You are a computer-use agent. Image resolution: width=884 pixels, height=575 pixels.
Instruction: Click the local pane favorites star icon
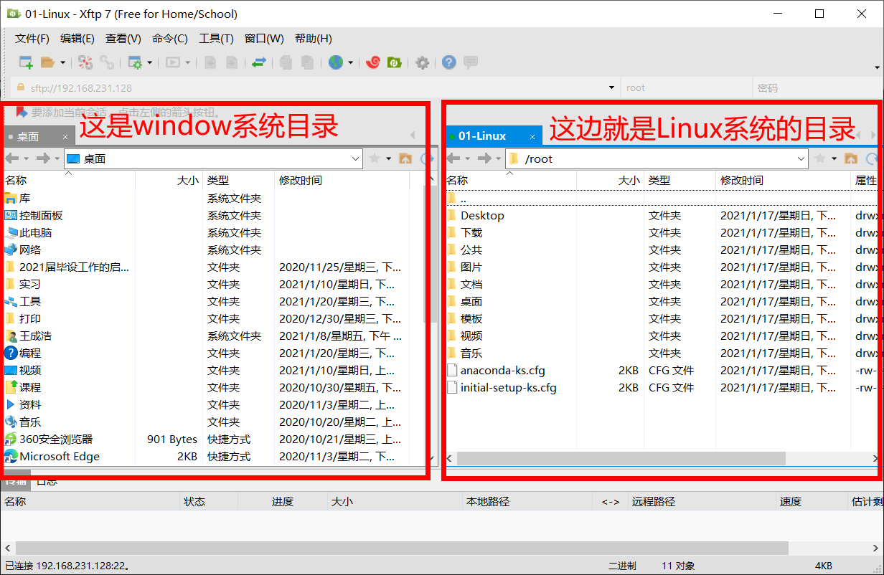click(374, 159)
